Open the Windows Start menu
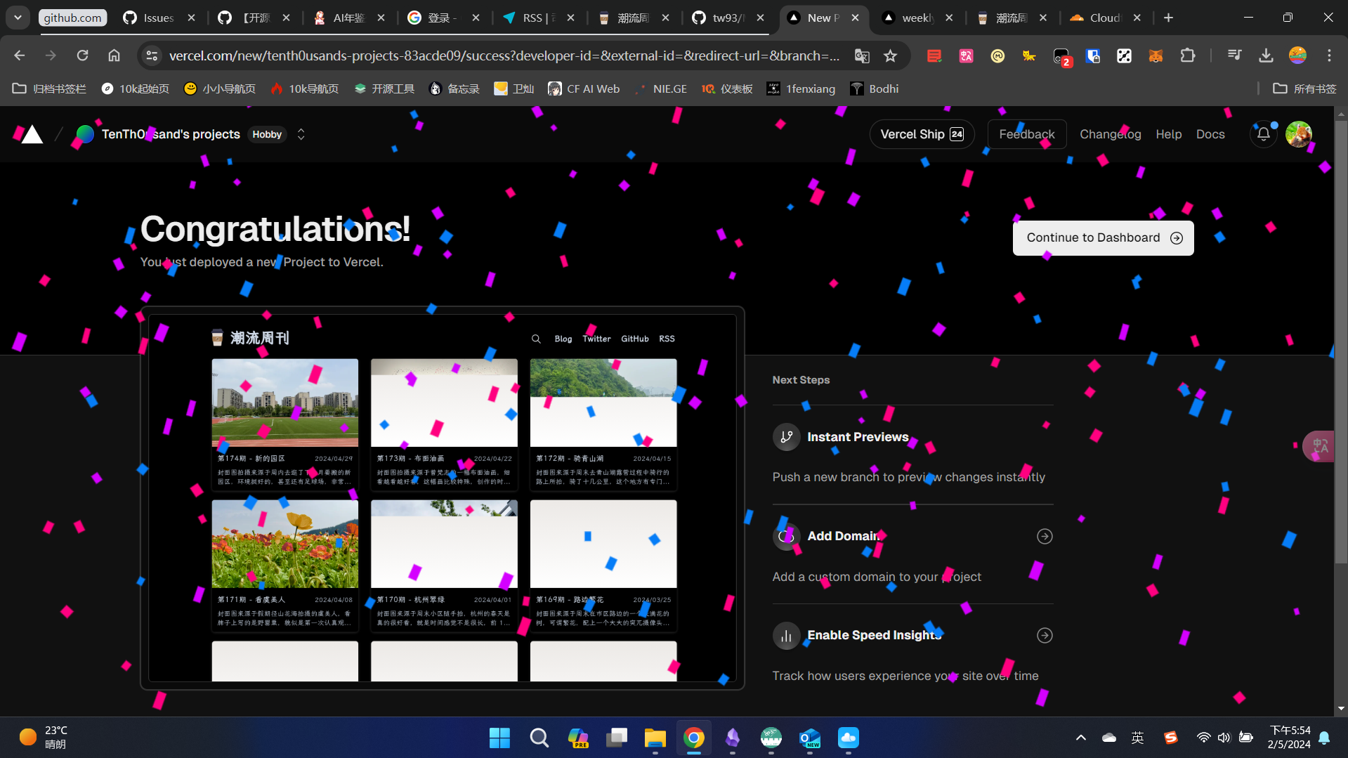This screenshot has width=1348, height=758. click(x=499, y=738)
